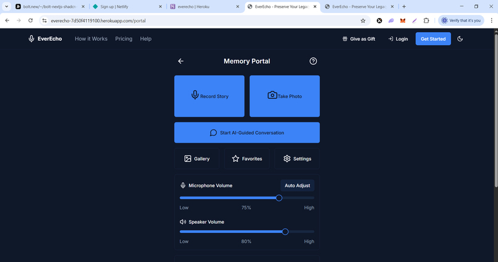Click the 80% speaker volume value
This screenshot has width=498, height=262.
(x=246, y=242)
